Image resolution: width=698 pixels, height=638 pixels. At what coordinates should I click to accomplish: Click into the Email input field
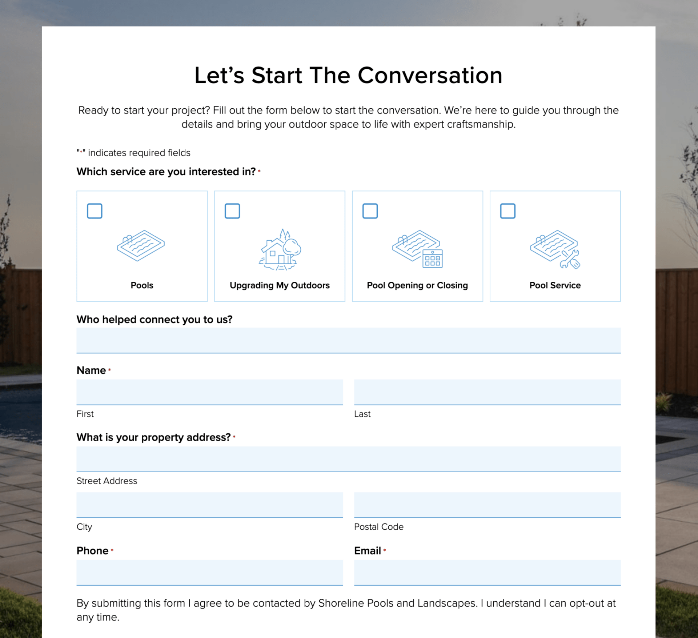pyautogui.click(x=487, y=572)
